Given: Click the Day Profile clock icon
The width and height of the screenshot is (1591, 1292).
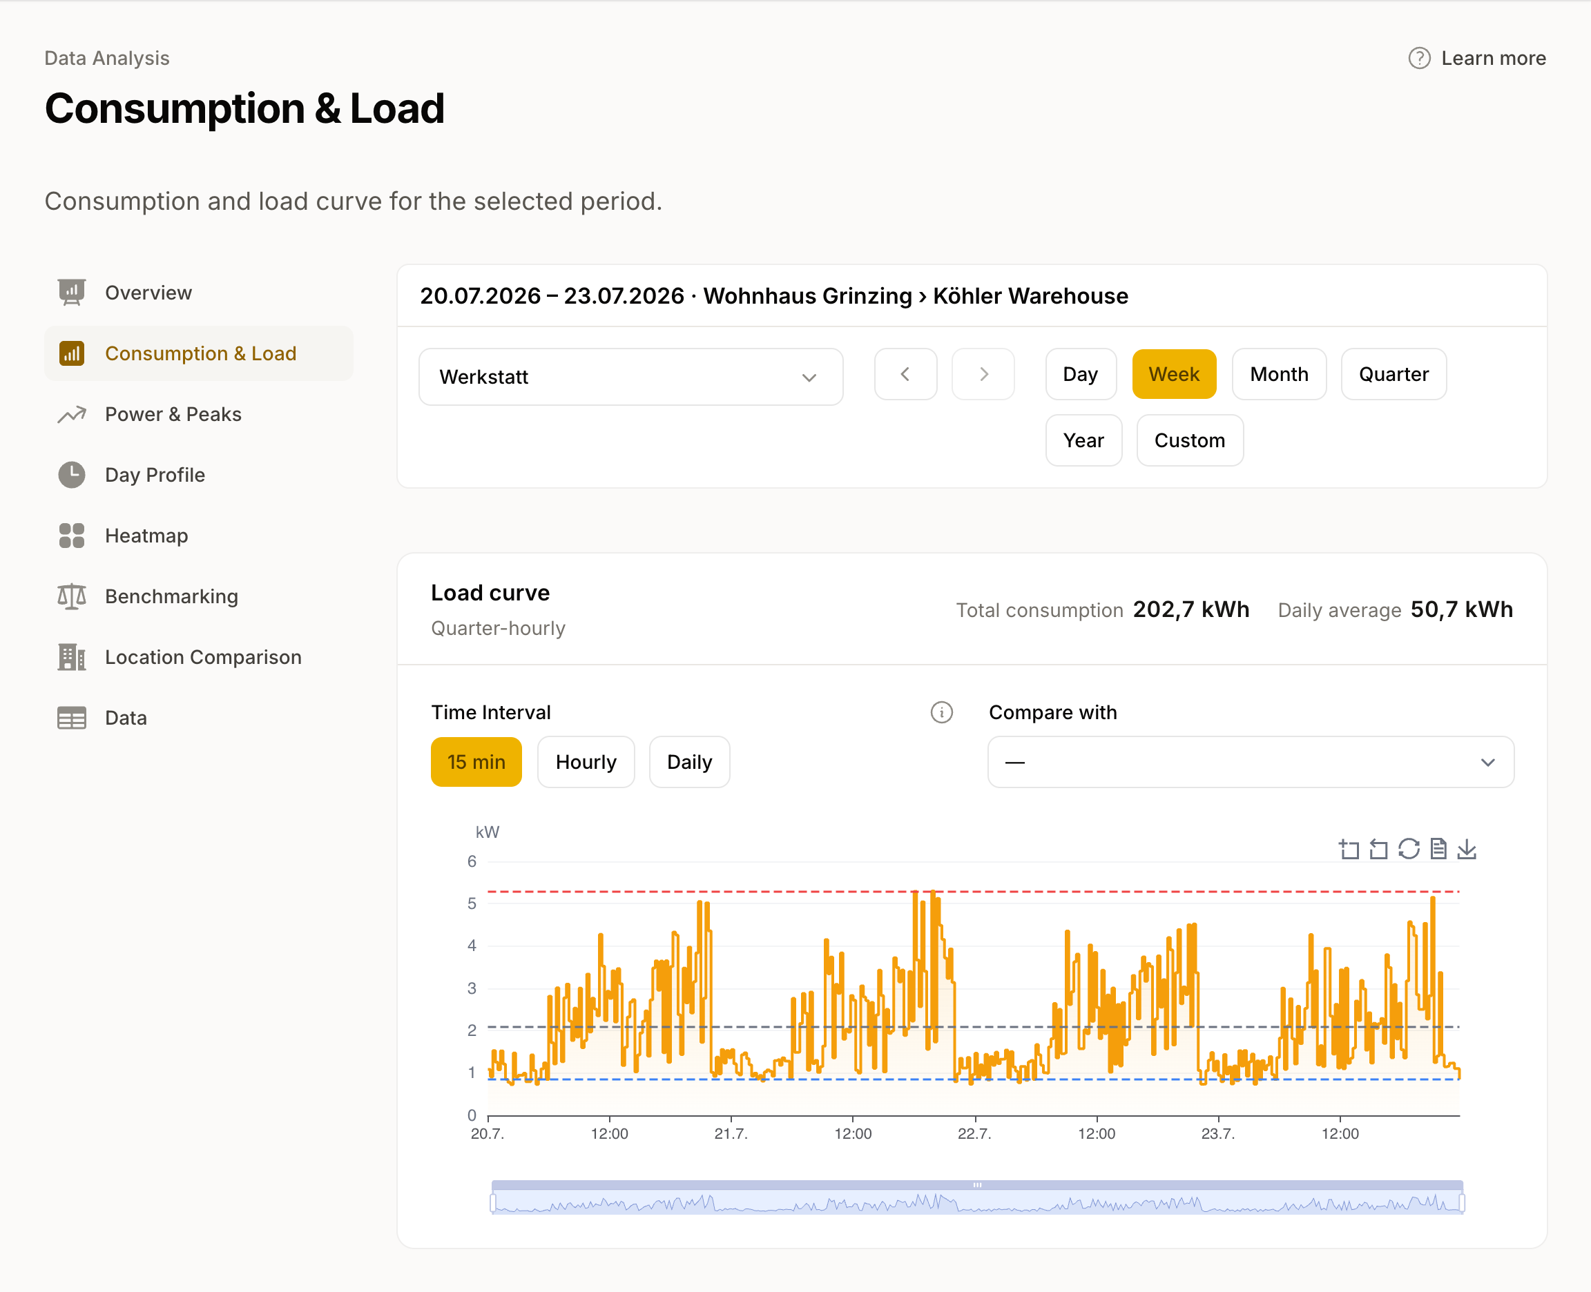Looking at the screenshot, I should [x=72, y=475].
